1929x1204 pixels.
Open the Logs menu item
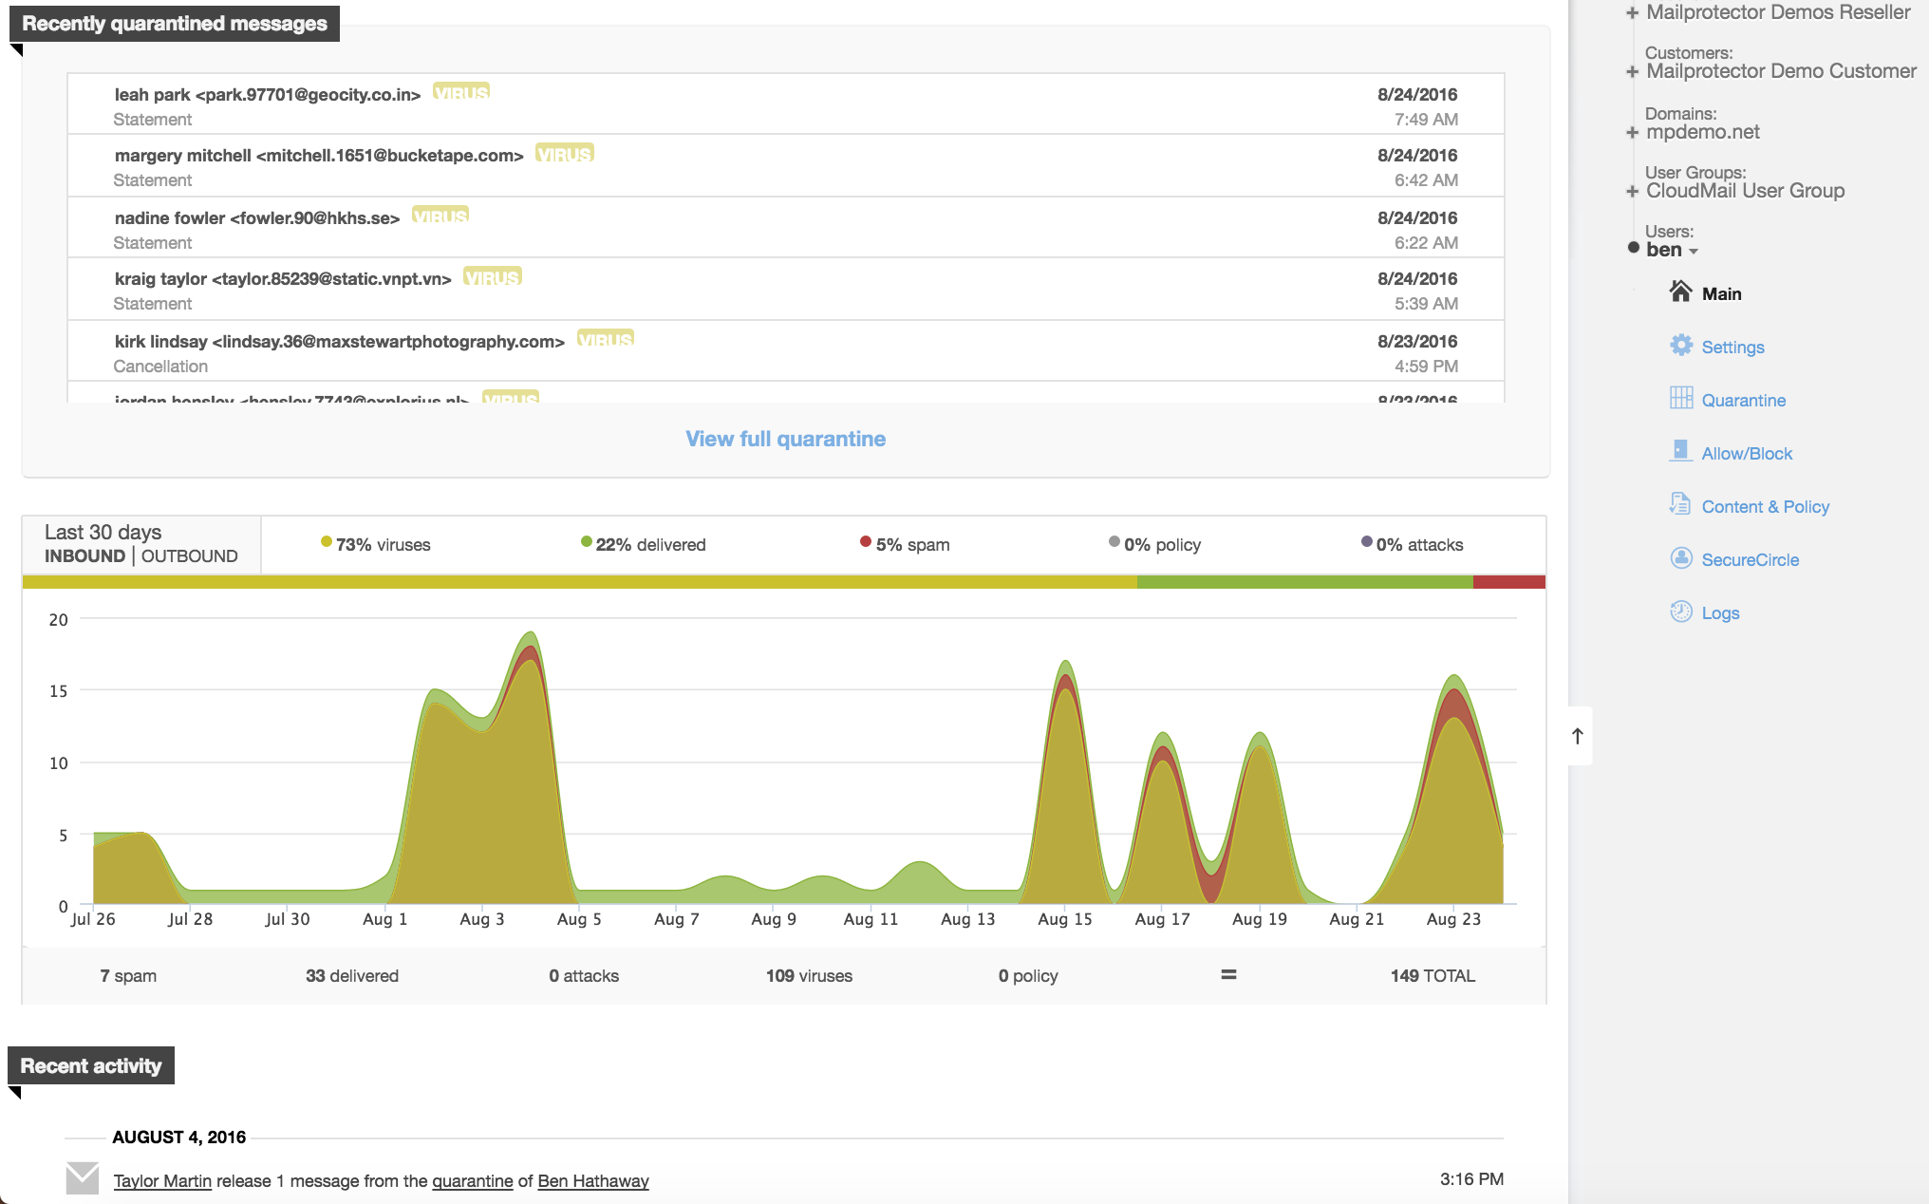(x=1720, y=613)
